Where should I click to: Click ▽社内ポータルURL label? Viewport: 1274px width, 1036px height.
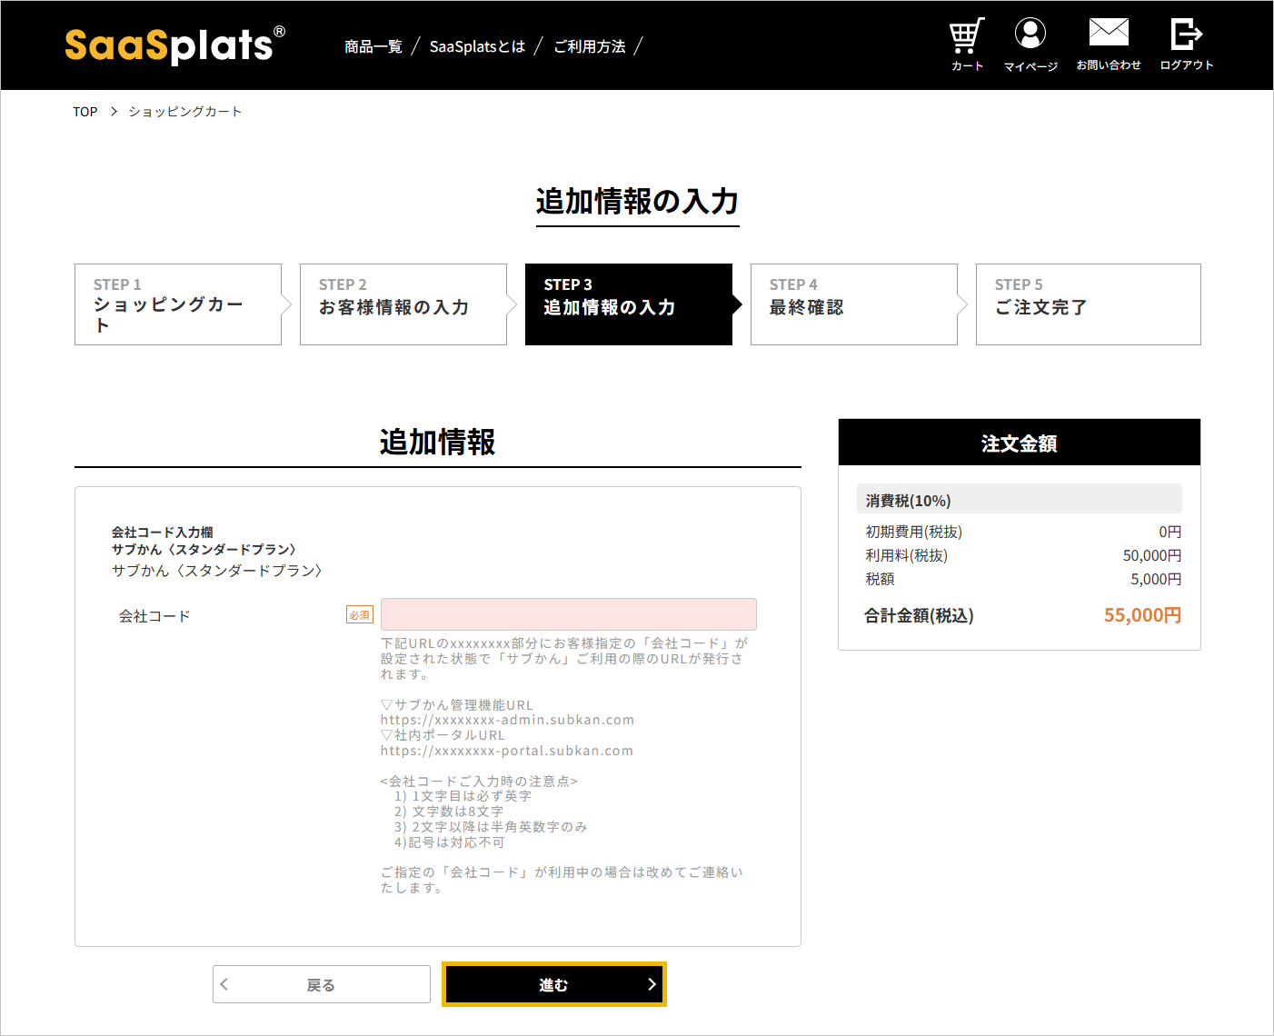click(443, 735)
